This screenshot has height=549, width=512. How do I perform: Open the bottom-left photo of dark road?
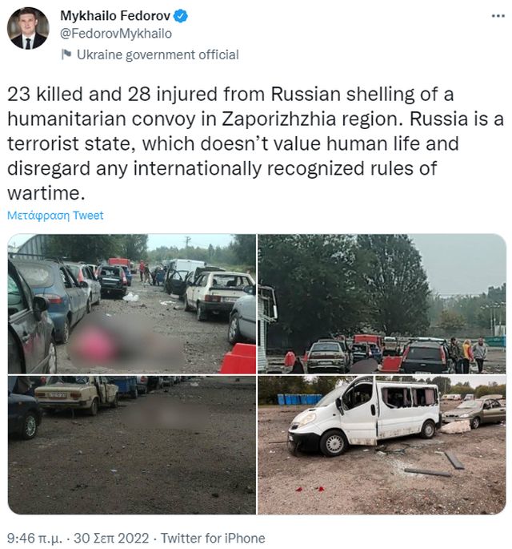pos(132,445)
